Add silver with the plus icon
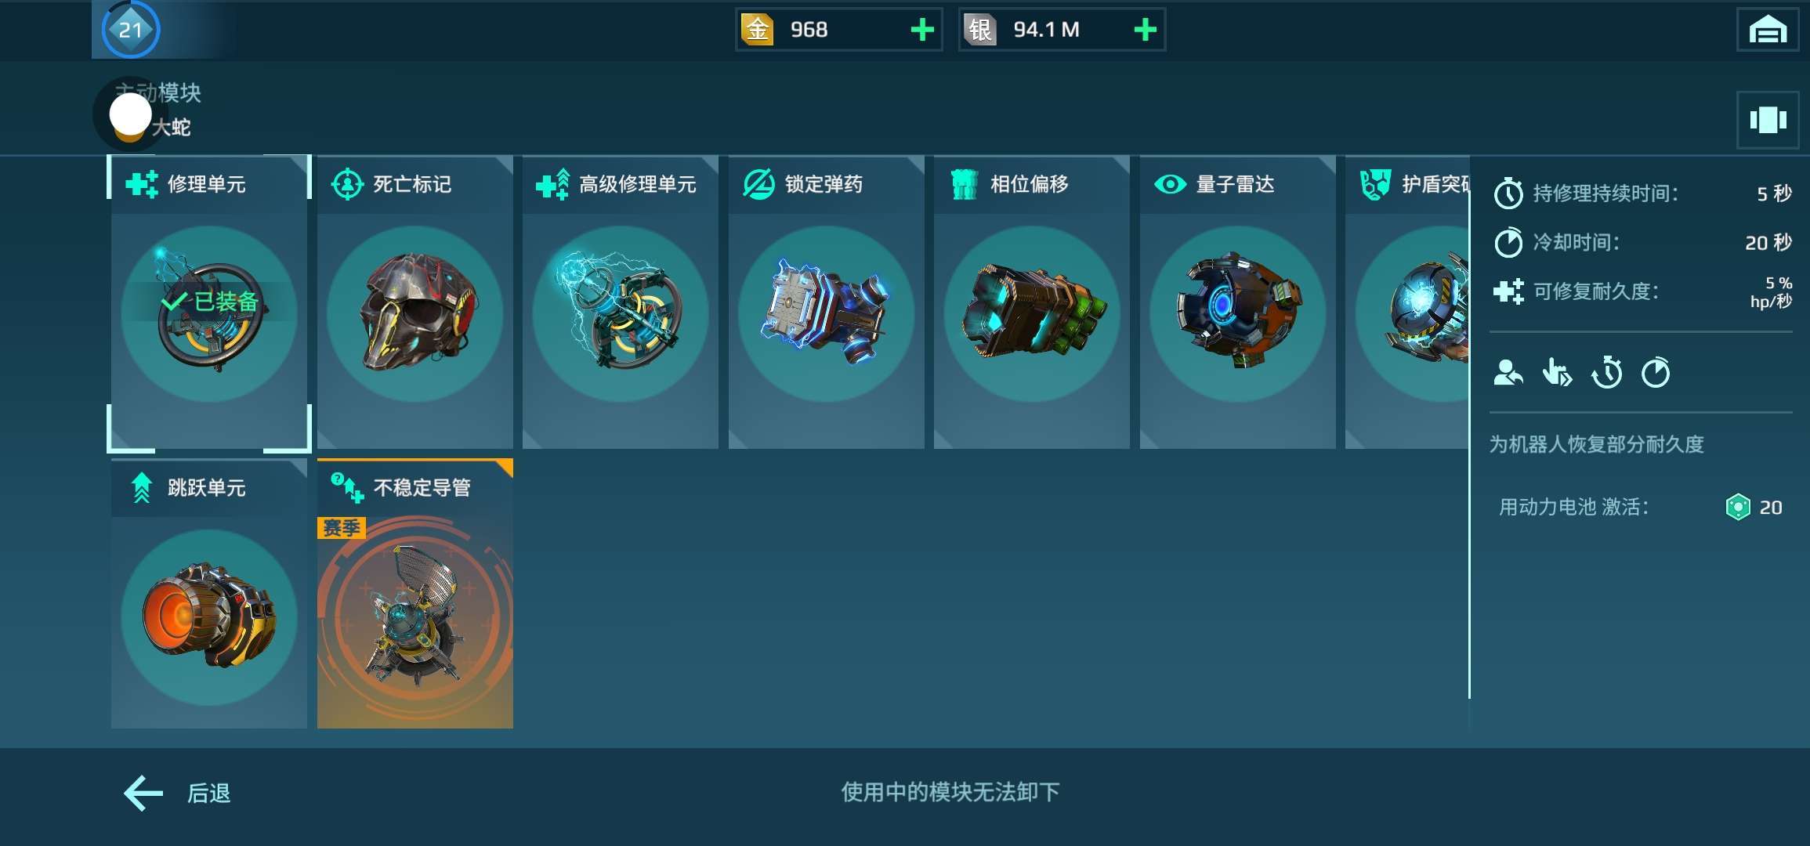Screen dimensions: 1810x846 (x=1145, y=30)
